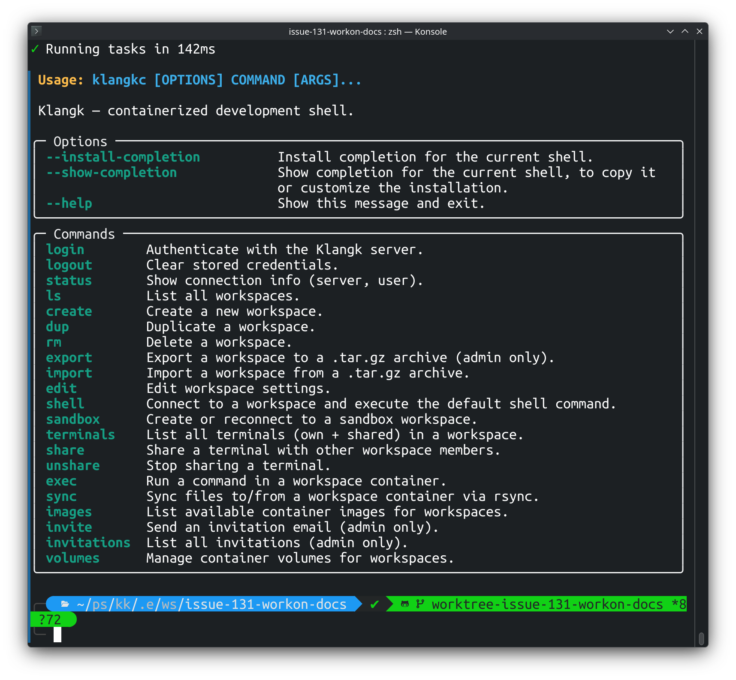The width and height of the screenshot is (736, 680).
Task: Click 'Delete a workspace.' description
Action: (x=219, y=342)
